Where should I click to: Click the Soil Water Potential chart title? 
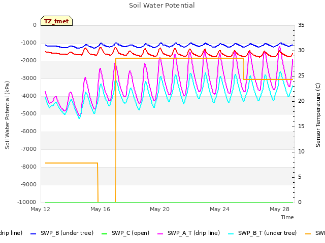[x=162, y=6]
